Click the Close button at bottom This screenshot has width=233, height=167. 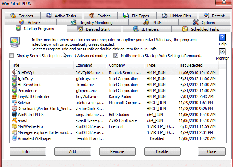click(x=211, y=151)
